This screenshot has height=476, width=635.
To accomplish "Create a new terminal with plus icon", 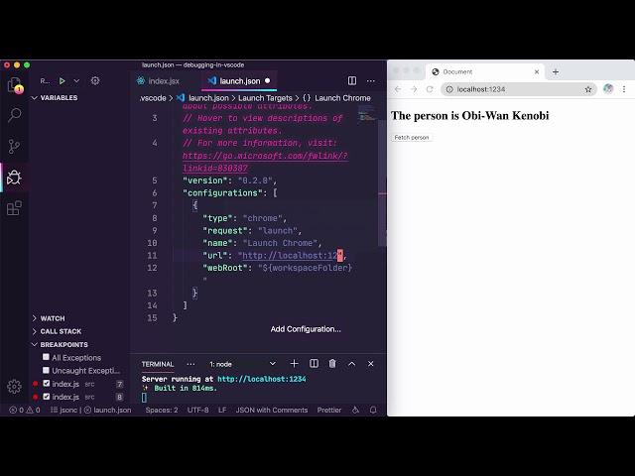I will (x=295, y=364).
